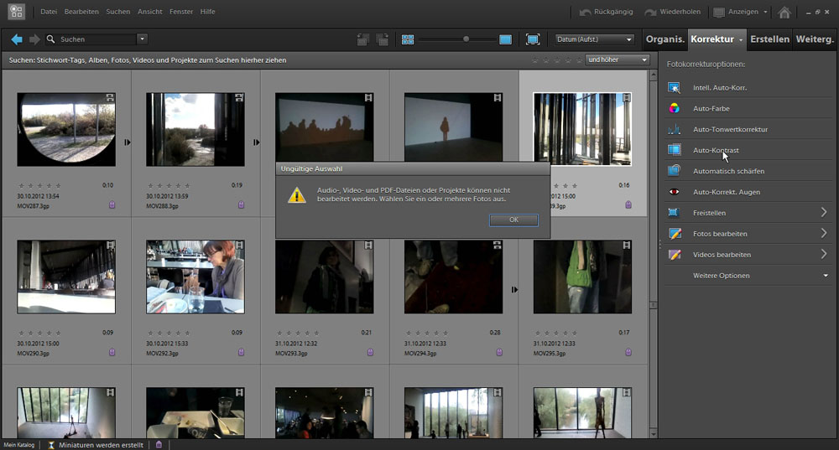Click the Automatisch schärfen icon
This screenshot has width=839, height=450.
[x=675, y=171]
